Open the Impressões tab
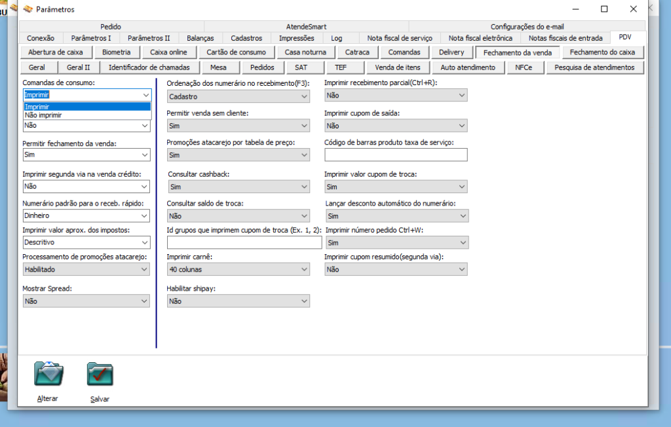Screen dimensions: 671x427 click(297, 38)
